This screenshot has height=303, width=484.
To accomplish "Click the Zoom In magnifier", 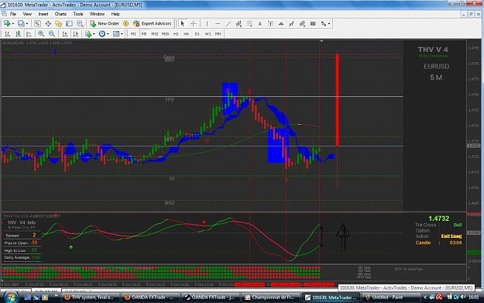I will click(x=41, y=34).
